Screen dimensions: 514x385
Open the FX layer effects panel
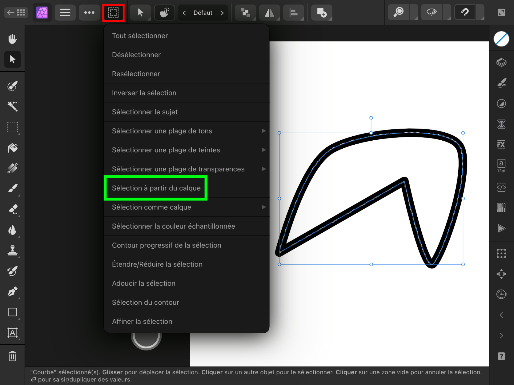click(501, 145)
